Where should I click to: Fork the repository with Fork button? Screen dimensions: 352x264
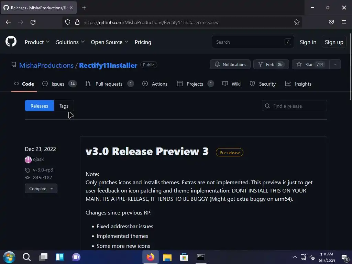(x=271, y=64)
